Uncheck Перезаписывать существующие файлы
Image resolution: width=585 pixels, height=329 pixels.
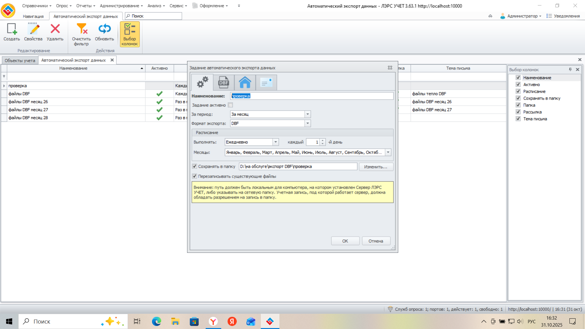click(194, 176)
